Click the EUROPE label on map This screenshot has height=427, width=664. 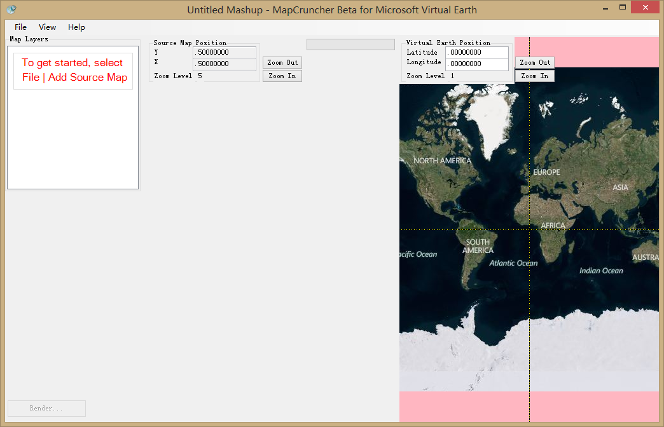(x=546, y=172)
